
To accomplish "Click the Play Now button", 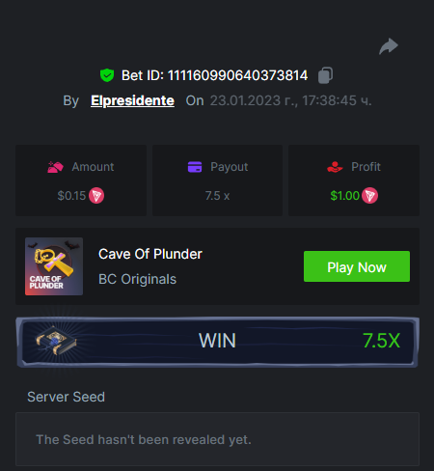I will (x=357, y=266).
